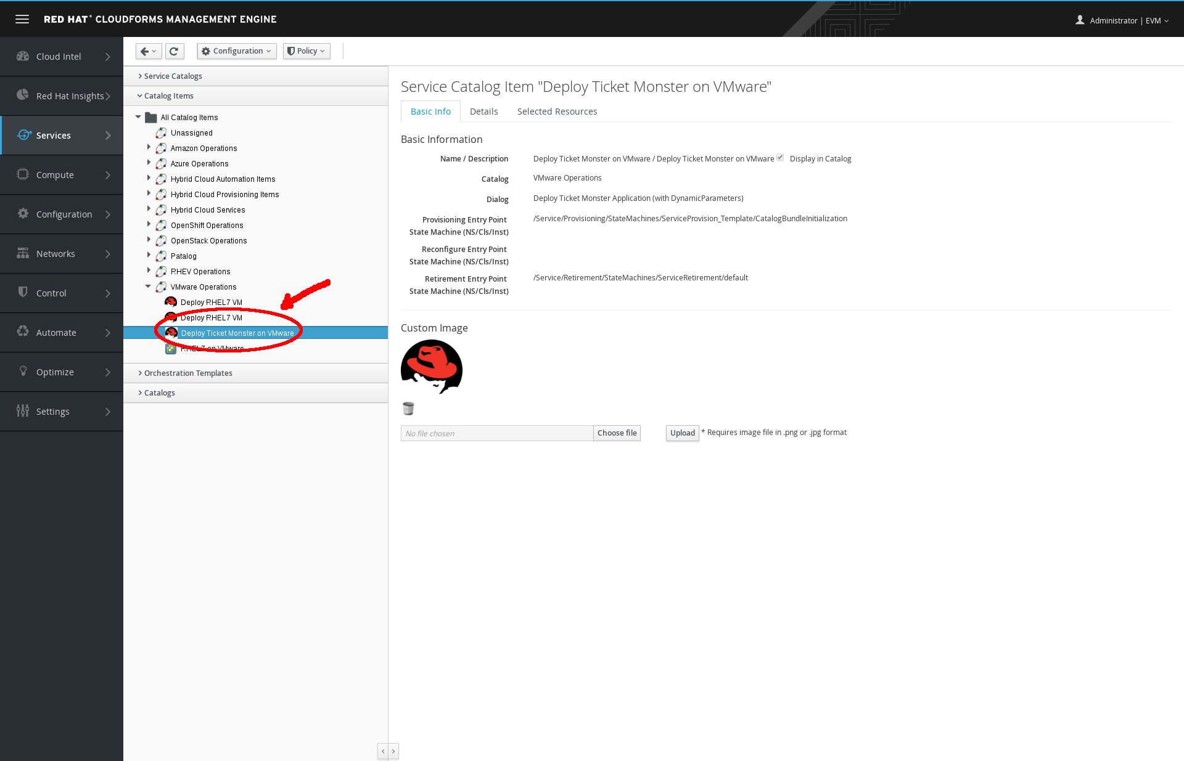Collapse the left explorer panel arrow
The image size is (1184, 761).
coord(383,751)
